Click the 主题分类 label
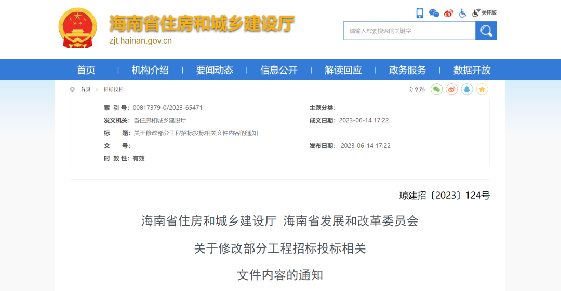This screenshot has height=291, width=561. (x=323, y=108)
